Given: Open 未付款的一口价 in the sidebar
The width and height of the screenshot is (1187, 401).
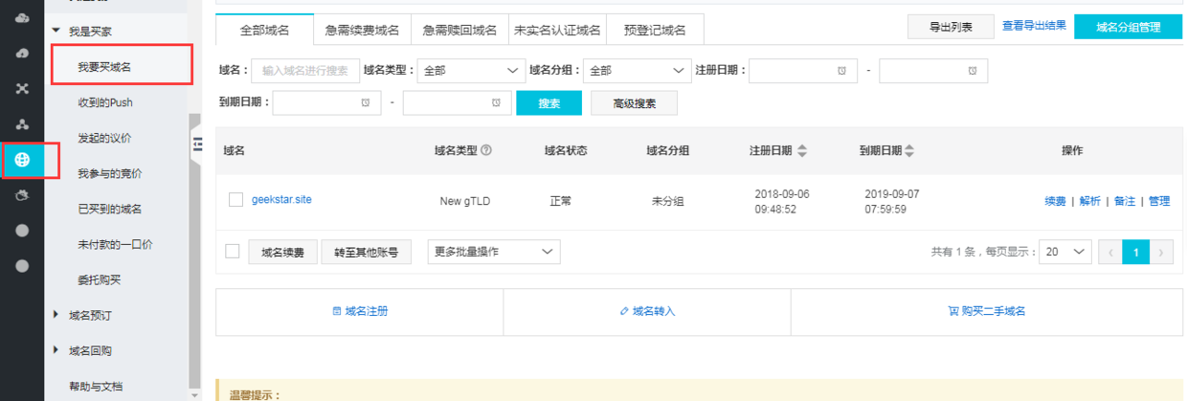Looking at the screenshot, I should [x=115, y=244].
